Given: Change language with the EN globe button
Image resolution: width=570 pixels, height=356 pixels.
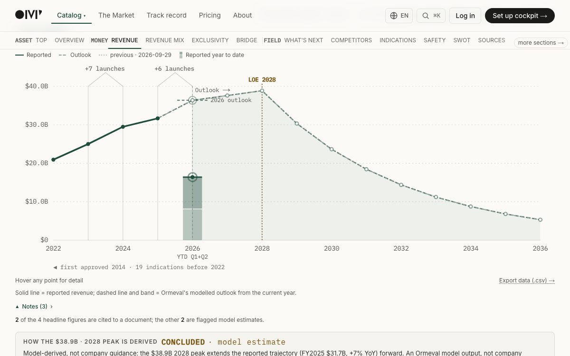Looking at the screenshot, I should click(x=399, y=16).
